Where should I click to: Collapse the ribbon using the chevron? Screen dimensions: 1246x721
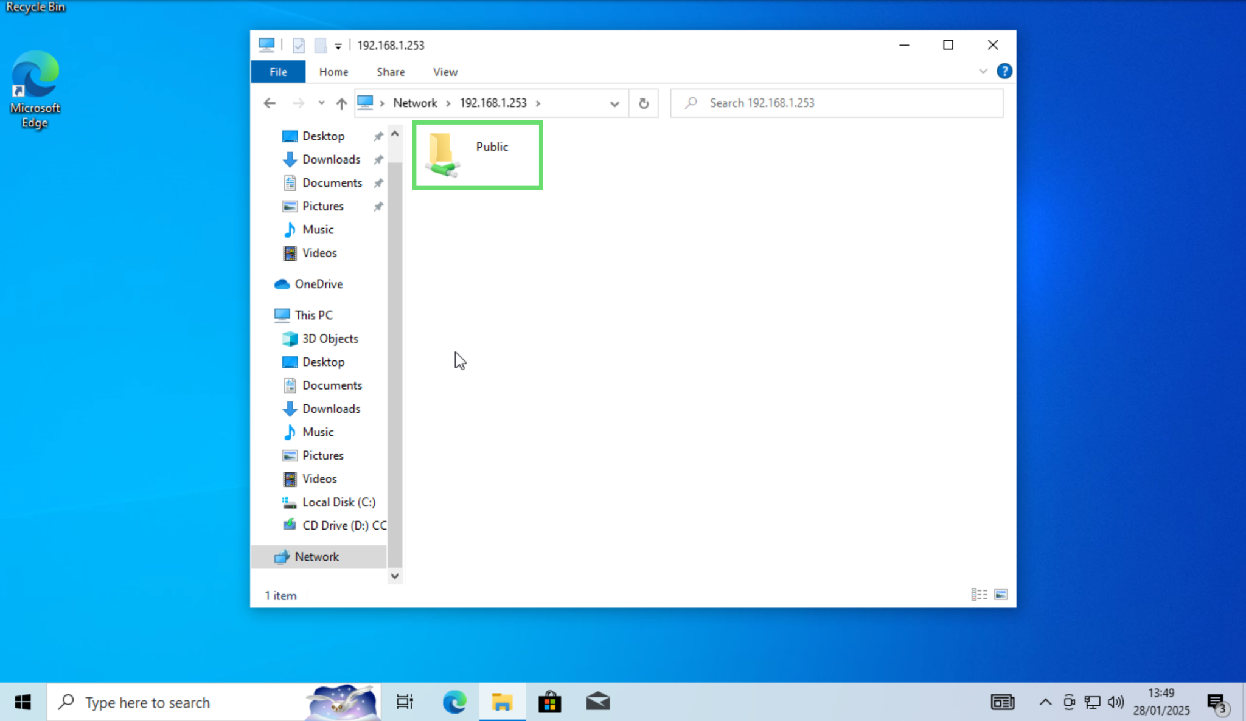[983, 71]
